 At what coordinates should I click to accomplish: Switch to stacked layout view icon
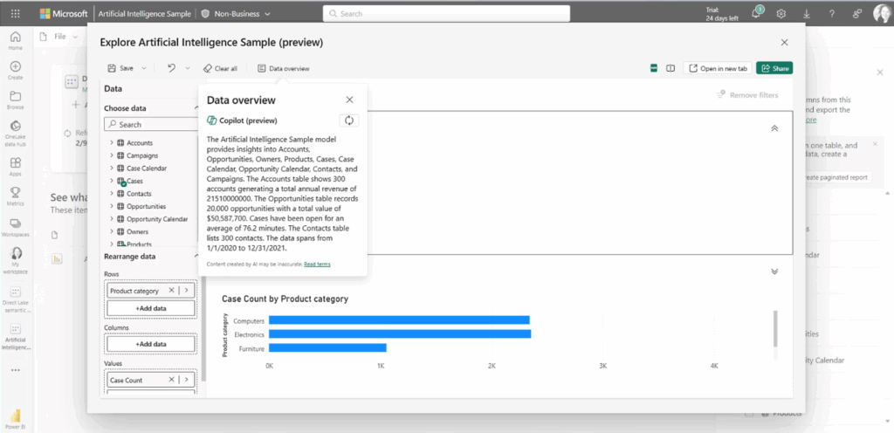pos(654,68)
